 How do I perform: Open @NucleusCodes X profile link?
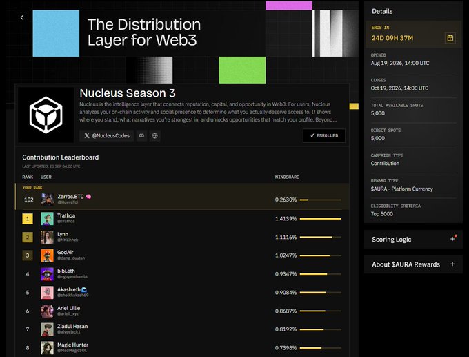107,135
